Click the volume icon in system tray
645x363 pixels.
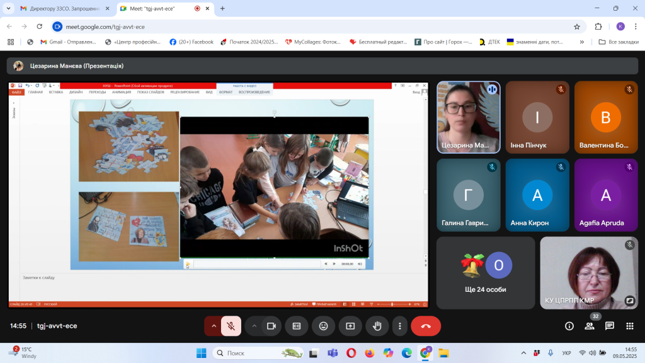[x=592, y=353]
